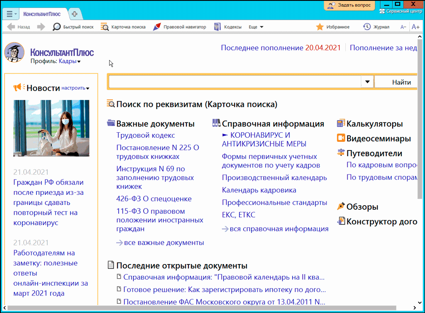This screenshot has width=425, height=313.
Task: Click the Путеводители signpost icon
Action: click(341, 153)
